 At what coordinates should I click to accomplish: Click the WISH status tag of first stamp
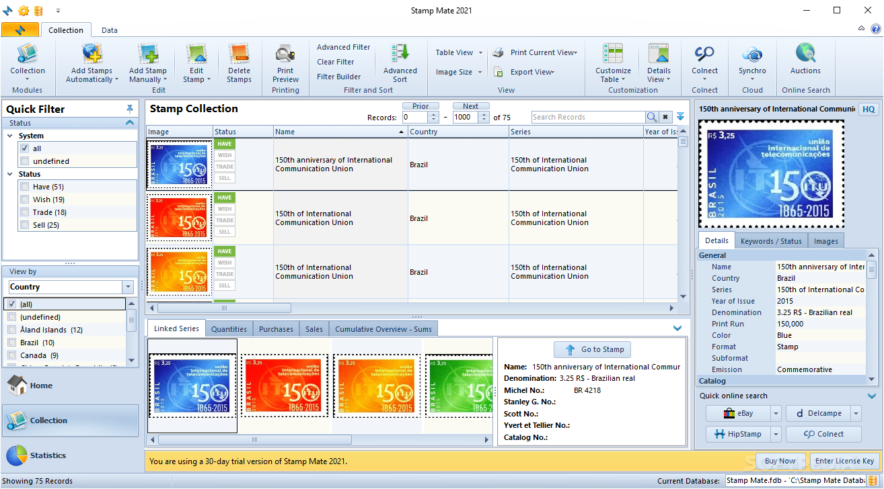(225, 155)
